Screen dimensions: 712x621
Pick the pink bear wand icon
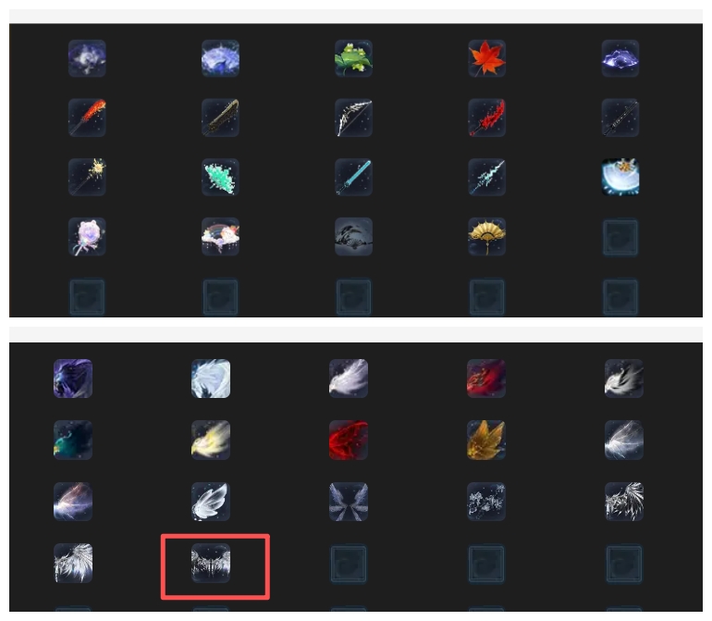tap(87, 236)
